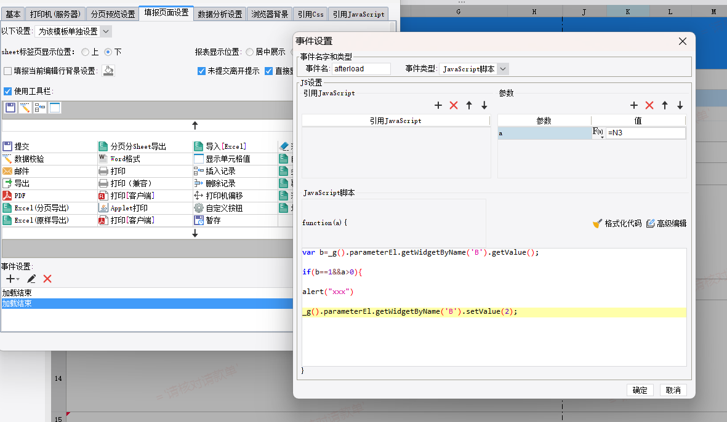Click 取消 to cancel event settings
This screenshot has height=422, width=727.
(673, 390)
